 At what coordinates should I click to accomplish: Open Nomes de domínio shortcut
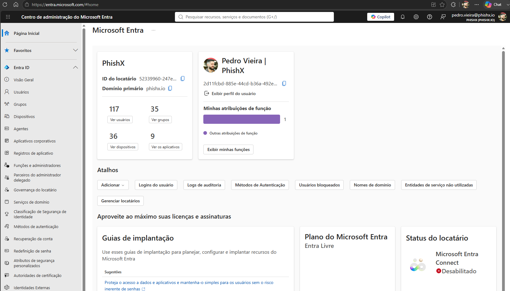(372, 185)
